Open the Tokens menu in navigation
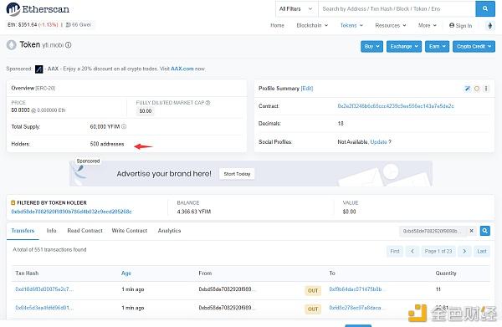Image resolution: width=502 pixels, height=327 pixels. pyautogui.click(x=351, y=25)
